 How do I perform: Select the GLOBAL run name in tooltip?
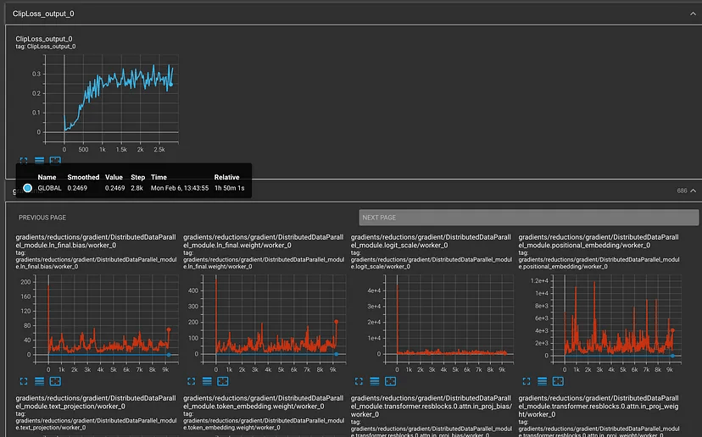click(x=49, y=188)
